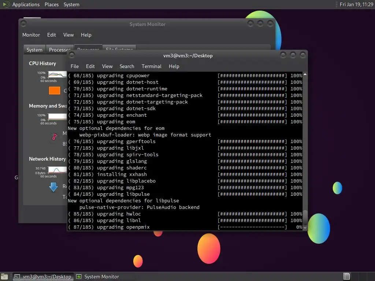This screenshot has width=375, height=281.
Task: Open the terminal's Edit menu
Action: [90, 67]
